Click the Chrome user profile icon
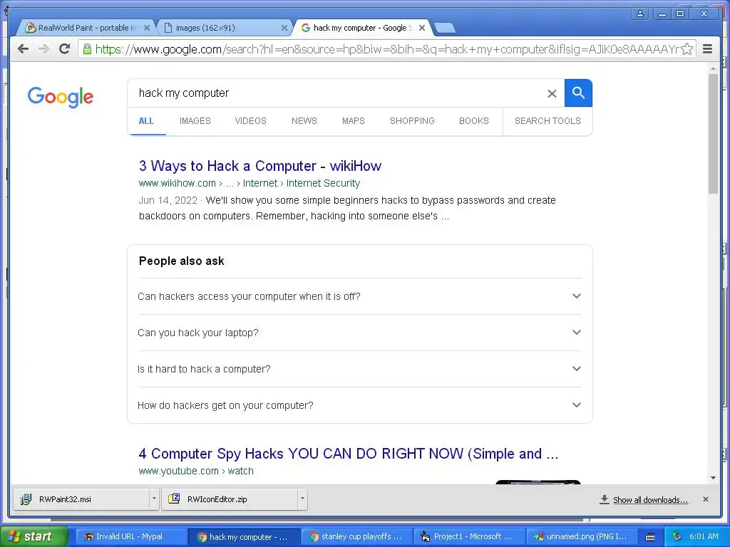This screenshot has height=547, width=730. (640, 14)
